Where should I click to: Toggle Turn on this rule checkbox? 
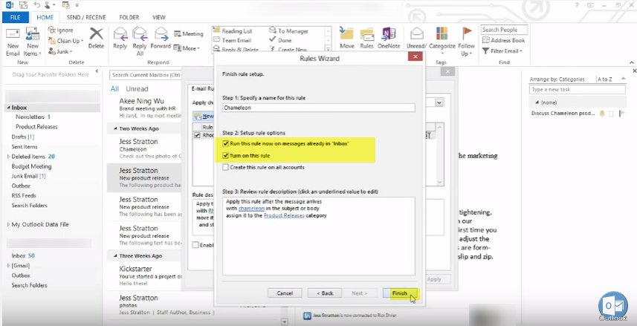tap(225, 155)
